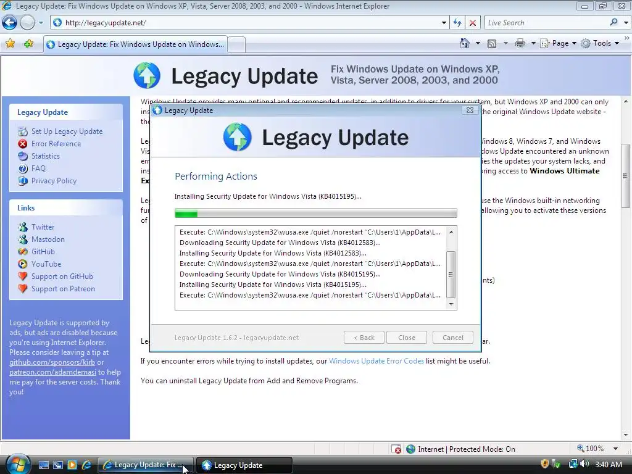Click Cancel in the Legacy Update dialog
This screenshot has width=632, height=474.
click(452, 338)
